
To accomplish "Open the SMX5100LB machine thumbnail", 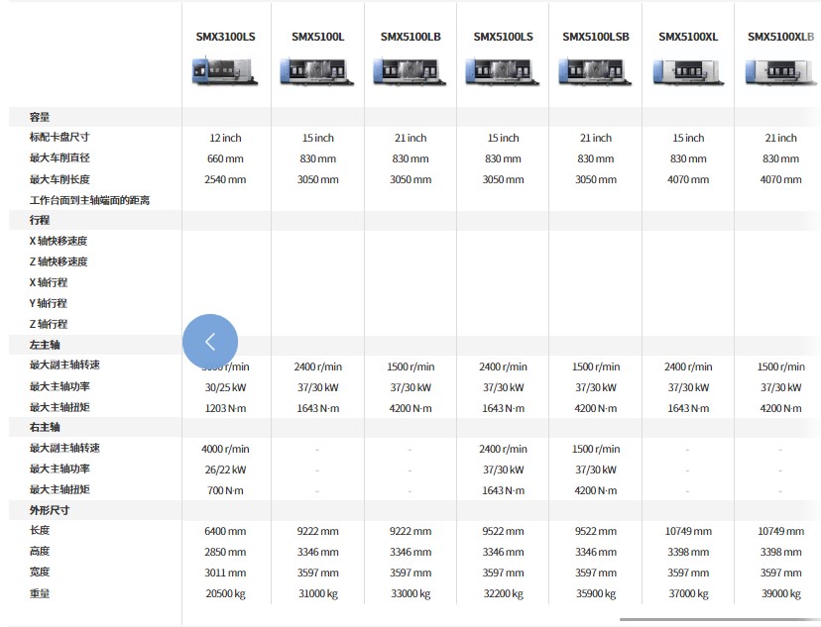I will 410,71.
